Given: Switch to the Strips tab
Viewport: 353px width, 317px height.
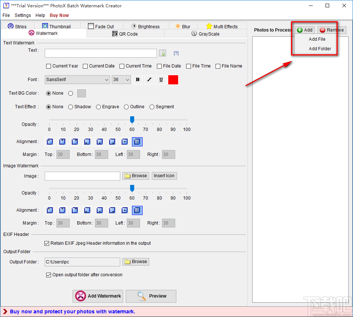Looking at the screenshot, I should (17, 26).
